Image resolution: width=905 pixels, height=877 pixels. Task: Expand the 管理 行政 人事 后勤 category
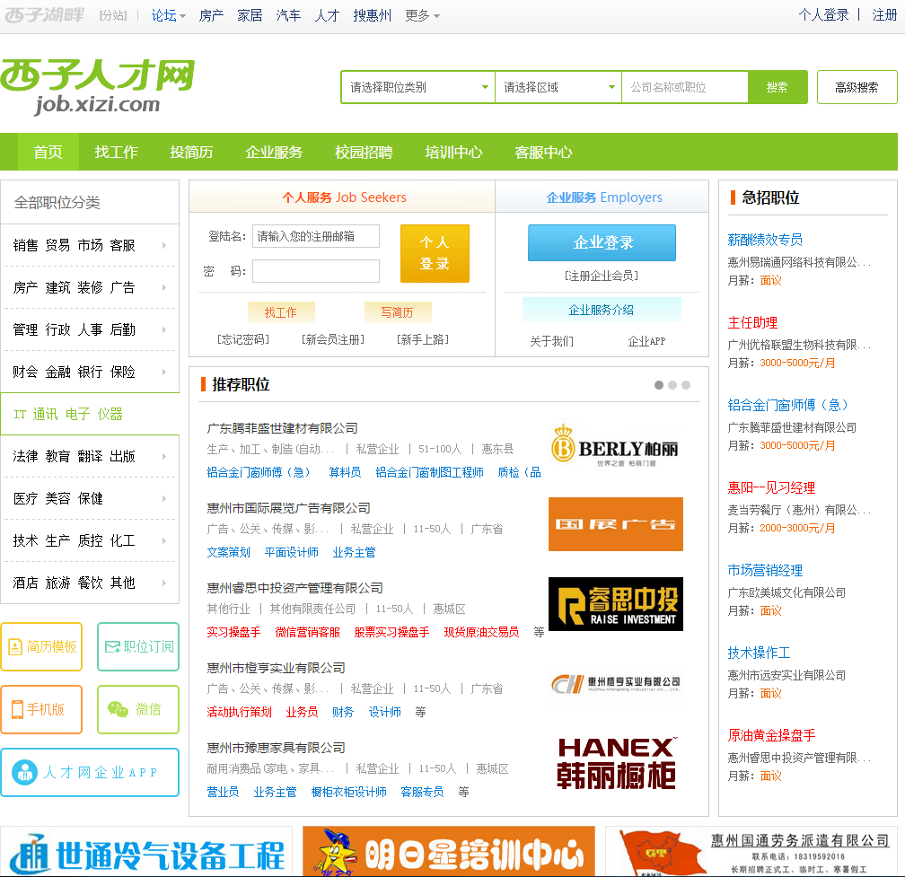pos(90,329)
